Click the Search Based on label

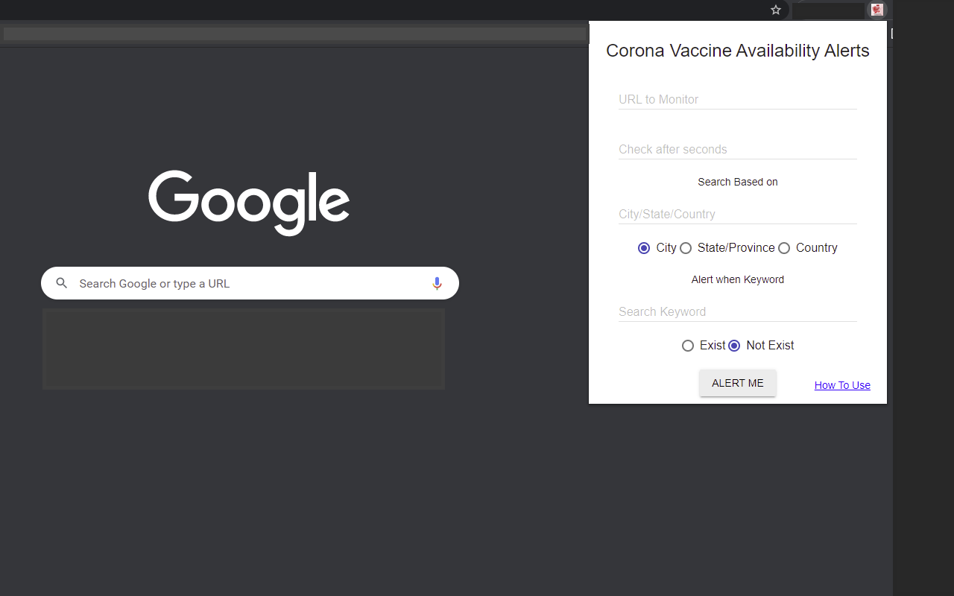[738, 182]
